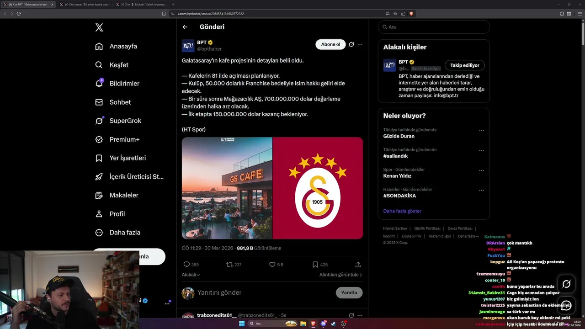Open the GS CAFE image
Image resolution: width=585 pixels, height=329 pixels.
click(227, 188)
